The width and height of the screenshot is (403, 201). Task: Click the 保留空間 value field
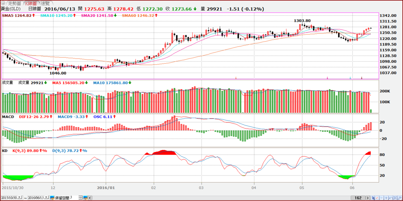coord(74,198)
